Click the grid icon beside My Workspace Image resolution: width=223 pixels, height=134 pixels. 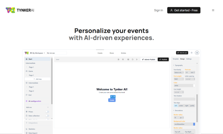point(31,53)
